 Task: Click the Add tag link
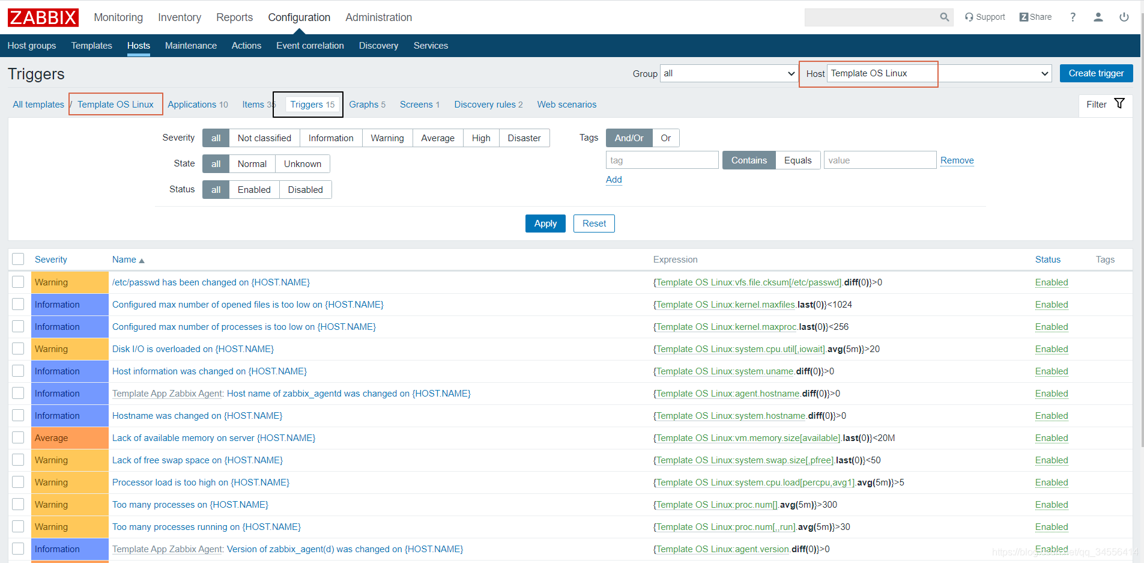(614, 180)
